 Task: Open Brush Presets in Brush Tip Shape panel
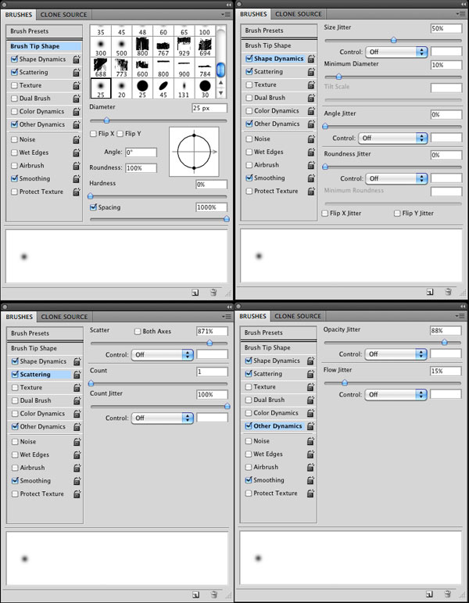[x=45, y=31]
